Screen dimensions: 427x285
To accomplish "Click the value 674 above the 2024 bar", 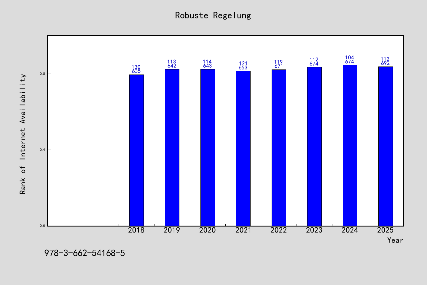I will pyautogui.click(x=350, y=62).
